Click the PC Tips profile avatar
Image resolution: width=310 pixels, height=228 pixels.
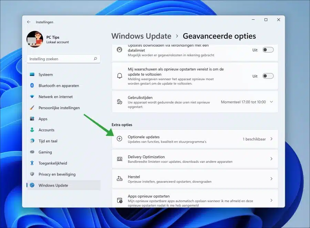pos(35,39)
